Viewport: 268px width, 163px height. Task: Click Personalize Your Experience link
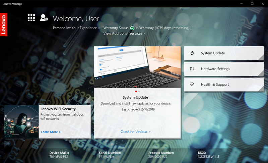[x=76, y=28]
